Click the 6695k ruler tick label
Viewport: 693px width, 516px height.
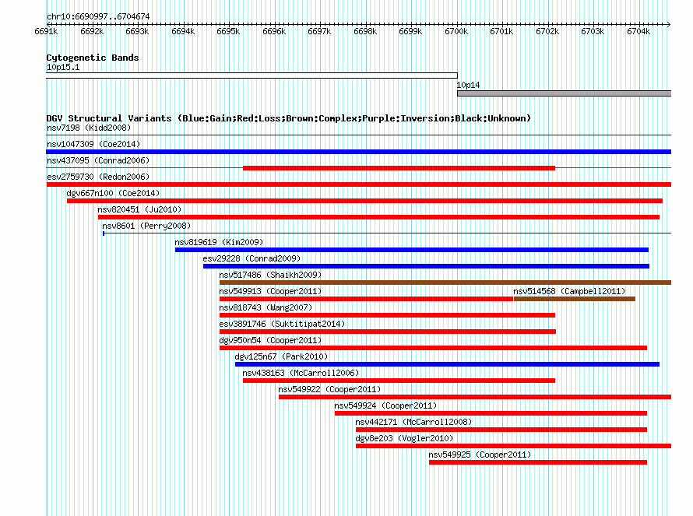[228, 32]
